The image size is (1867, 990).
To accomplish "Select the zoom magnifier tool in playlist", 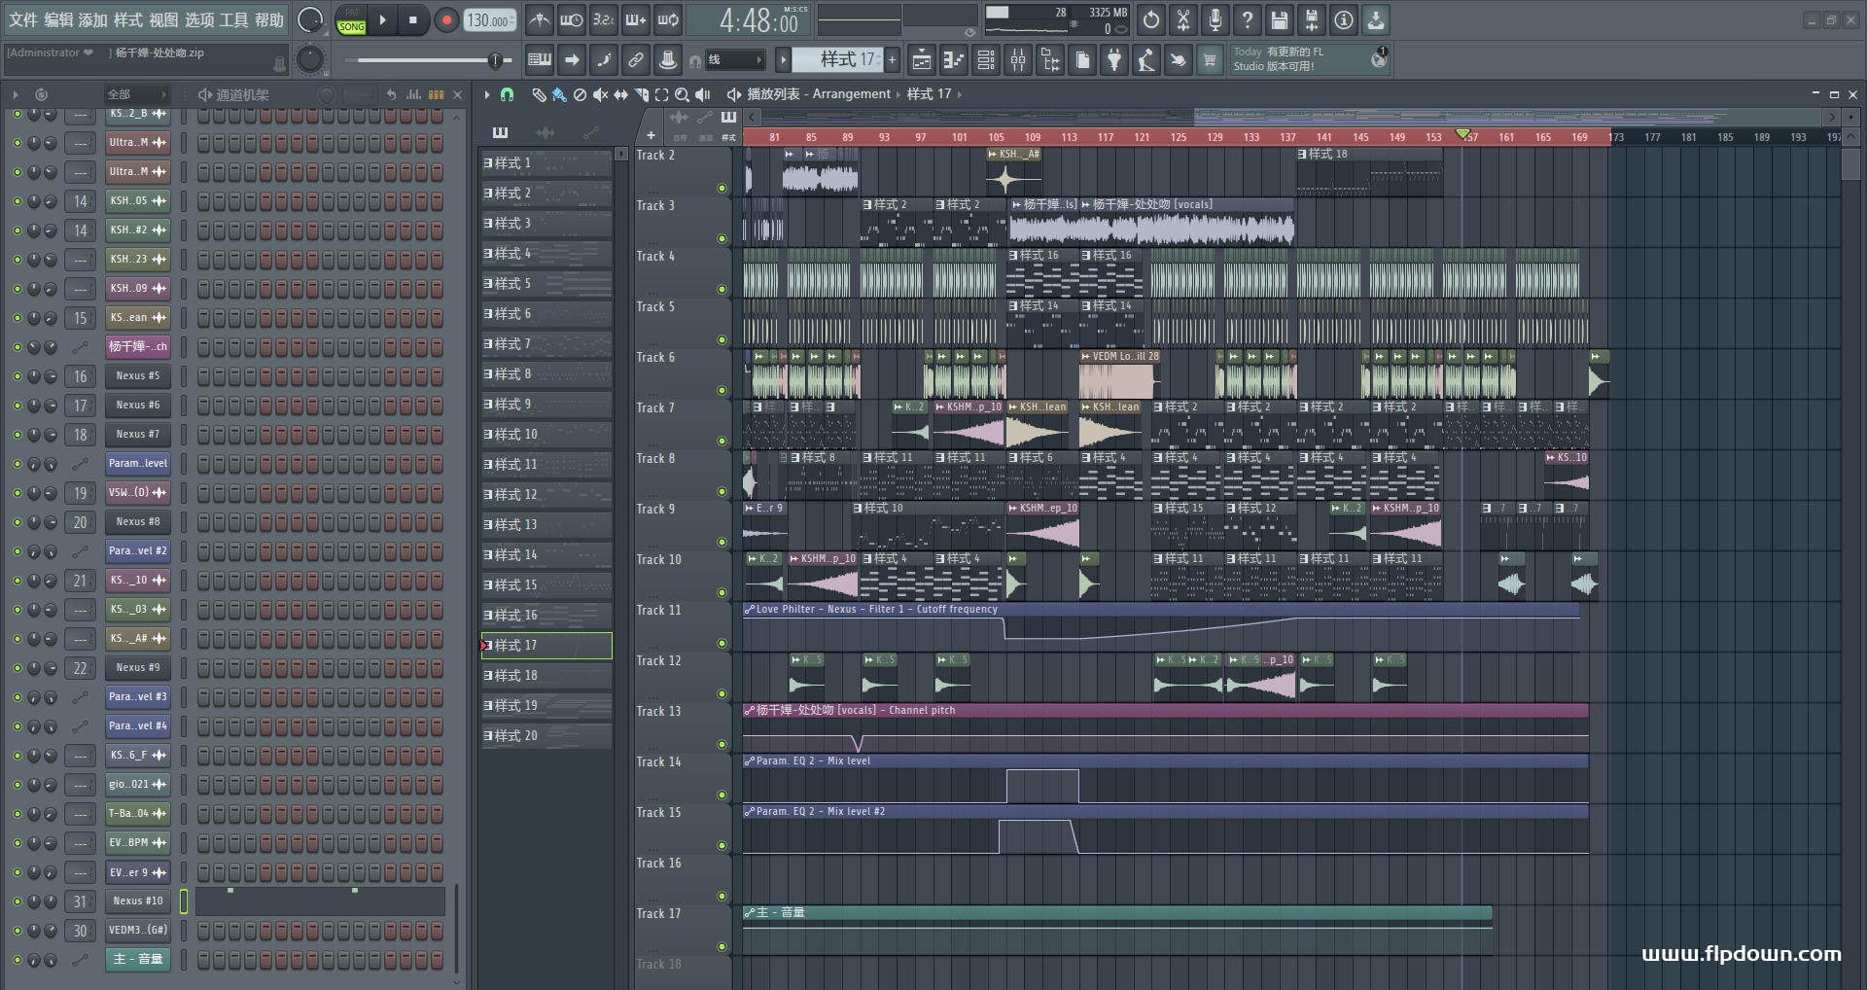I will tap(682, 94).
